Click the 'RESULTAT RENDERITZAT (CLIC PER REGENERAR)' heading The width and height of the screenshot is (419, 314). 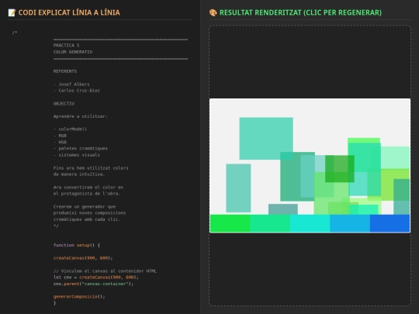pos(300,12)
